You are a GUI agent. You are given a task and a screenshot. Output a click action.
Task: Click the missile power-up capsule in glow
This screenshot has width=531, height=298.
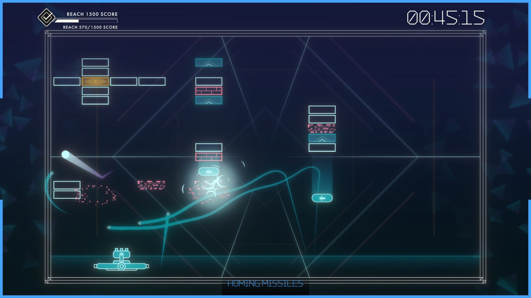point(209,172)
